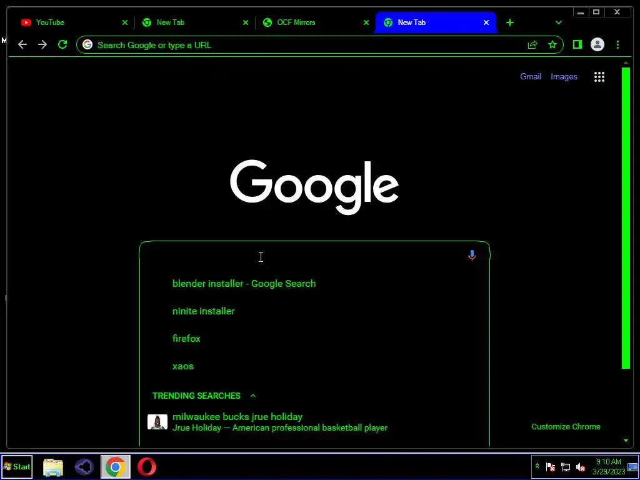
Task: Close the active New Tab tab
Action: [x=486, y=22]
